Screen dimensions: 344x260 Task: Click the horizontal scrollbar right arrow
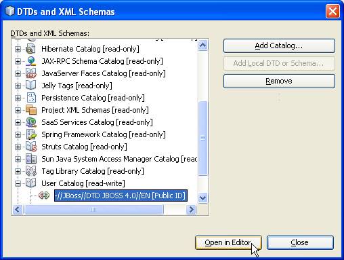(x=192, y=209)
